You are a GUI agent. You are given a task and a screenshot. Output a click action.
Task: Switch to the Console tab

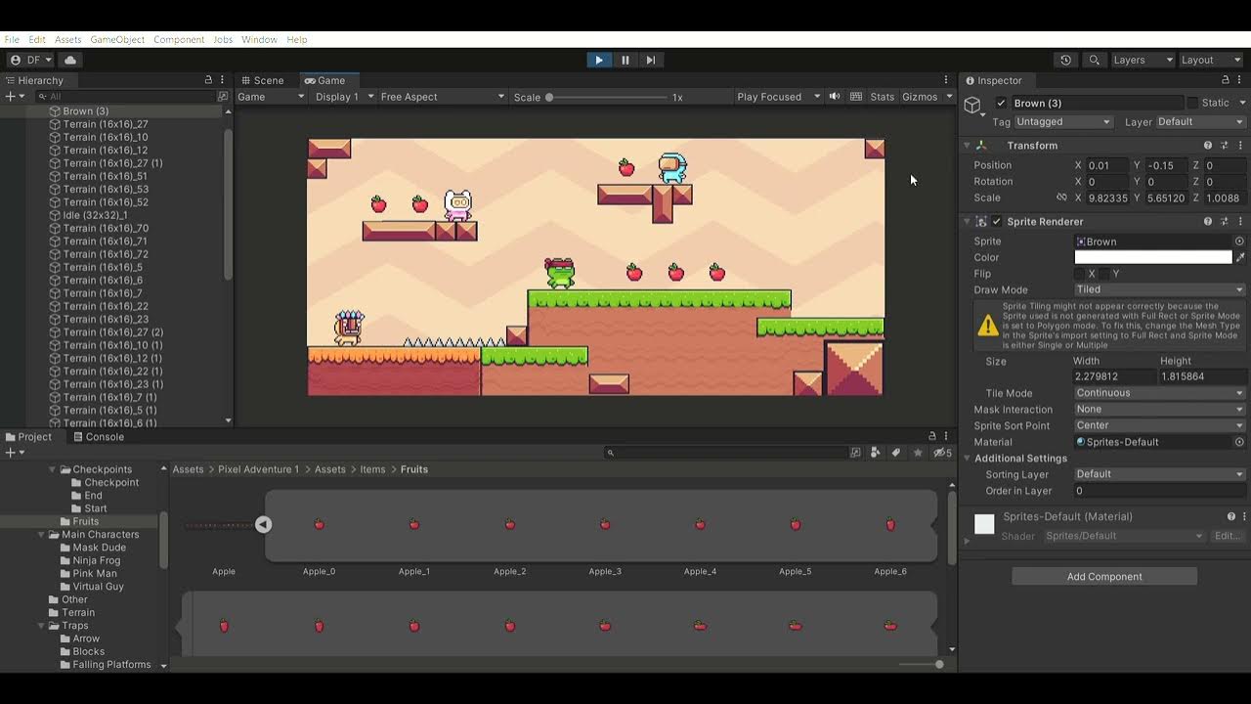pyautogui.click(x=98, y=437)
